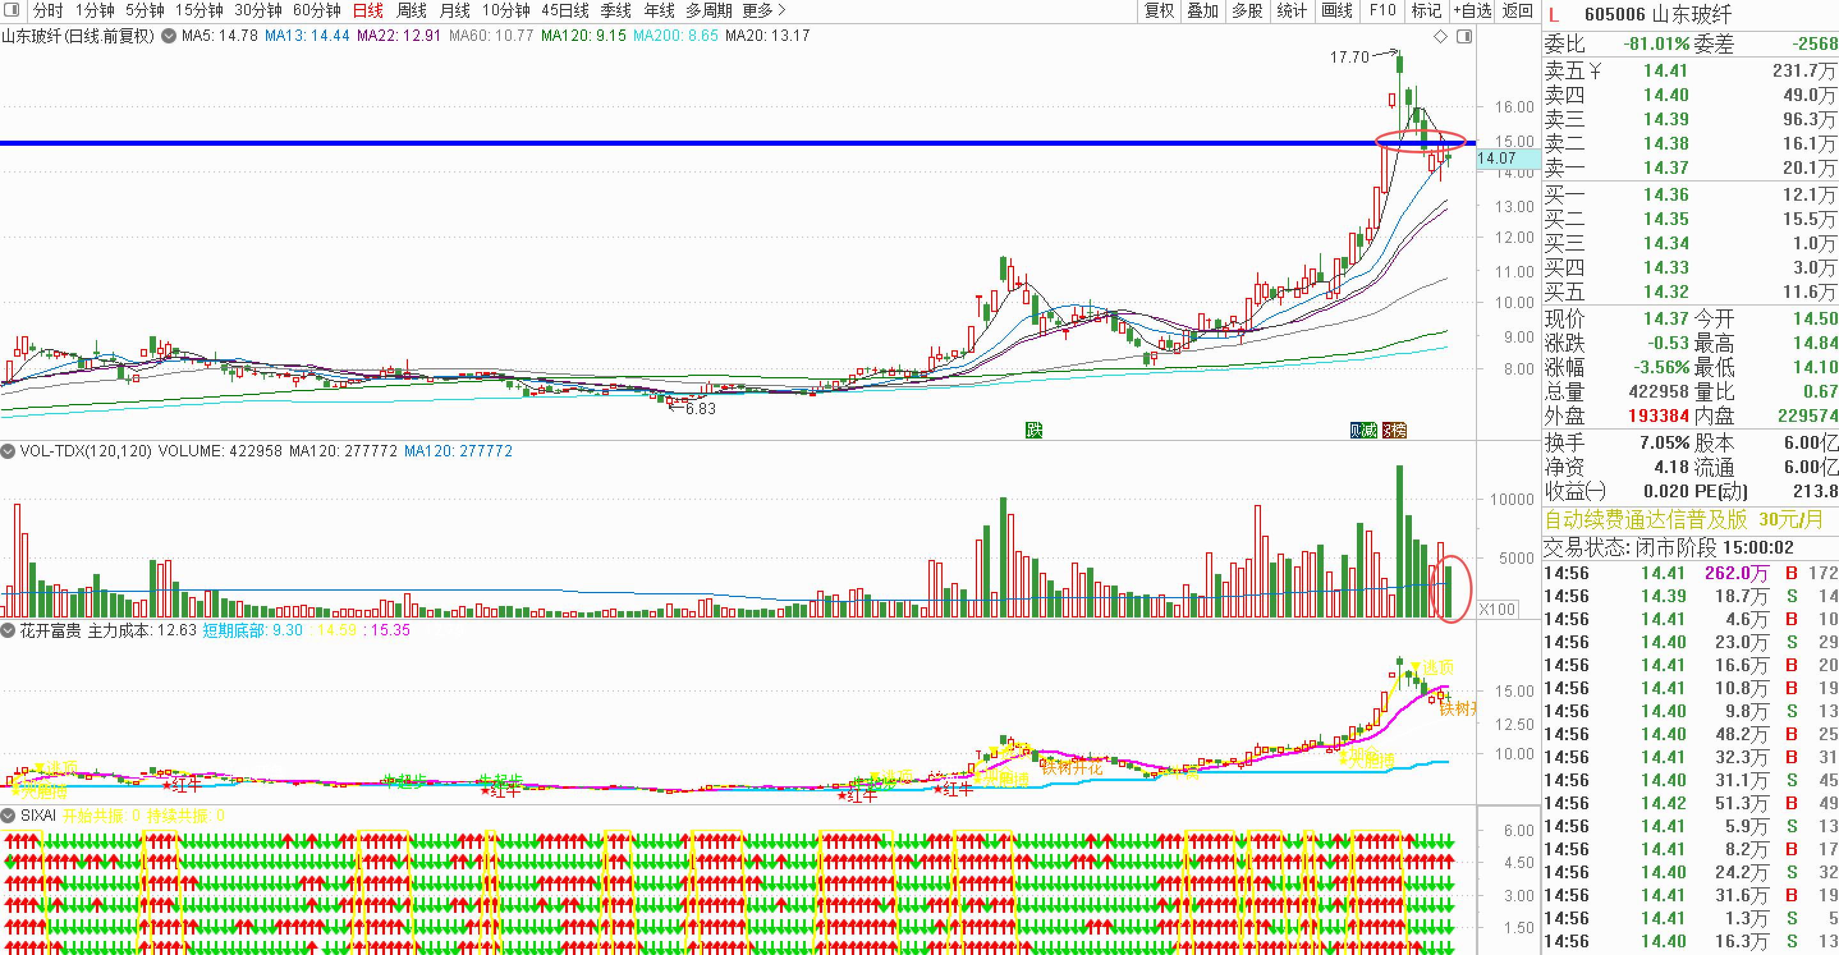Open the SIXAI indicator options circle
The width and height of the screenshot is (1839, 955).
click(x=8, y=815)
